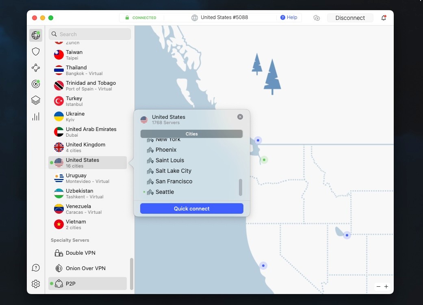423x305 pixels.
Task: Click the Vietnam flag icon
Action: coord(59,224)
